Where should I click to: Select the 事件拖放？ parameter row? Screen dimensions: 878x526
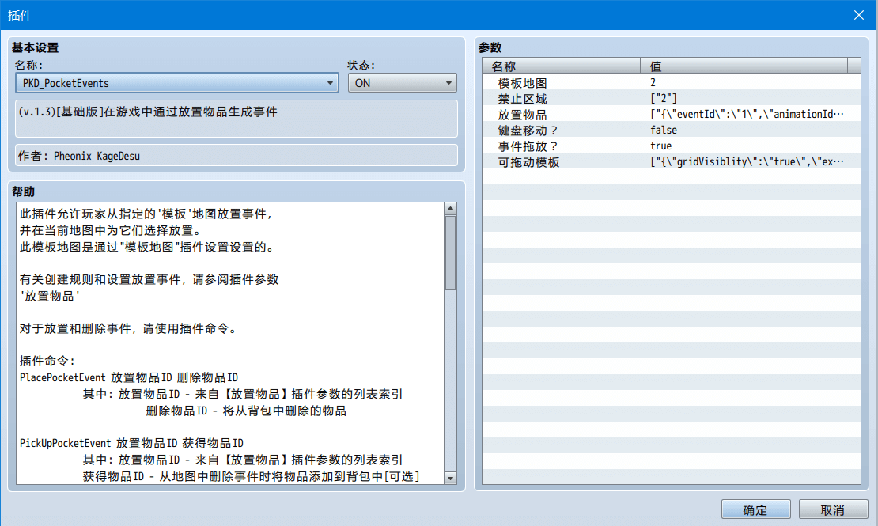[671, 146]
